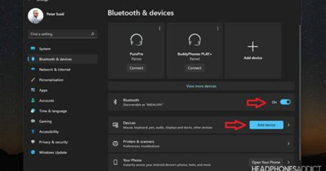Image resolution: width=326 pixels, height=171 pixels.
Task: Click the settings page vertical scrollbar
Action: pos(300,93)
